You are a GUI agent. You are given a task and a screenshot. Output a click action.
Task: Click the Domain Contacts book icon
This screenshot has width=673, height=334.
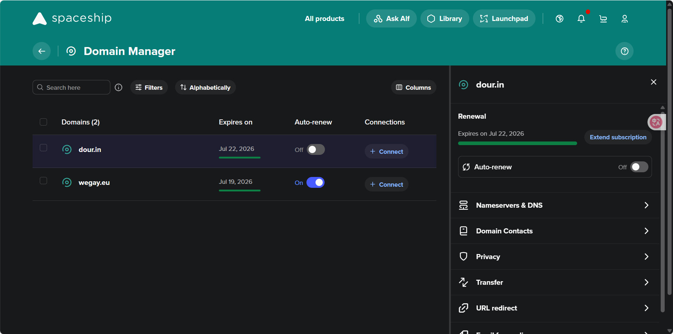464,231
